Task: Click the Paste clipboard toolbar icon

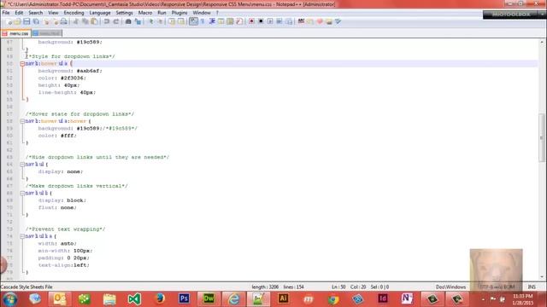Action: 94,21
